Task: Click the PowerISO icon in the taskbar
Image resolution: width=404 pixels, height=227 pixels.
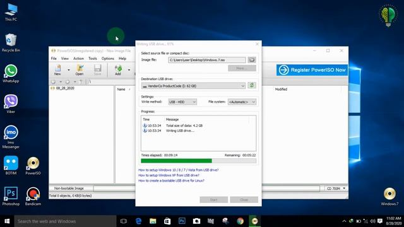Action: point(254,221)
